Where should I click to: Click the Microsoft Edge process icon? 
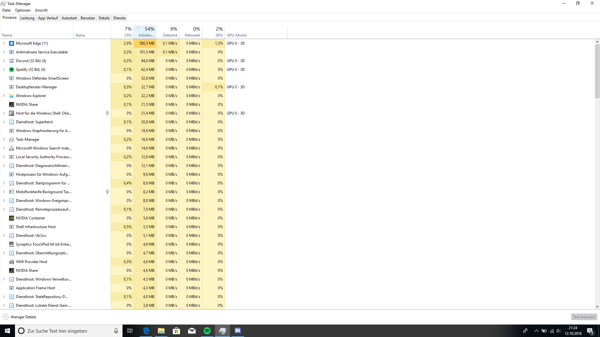tap(12, 43)
